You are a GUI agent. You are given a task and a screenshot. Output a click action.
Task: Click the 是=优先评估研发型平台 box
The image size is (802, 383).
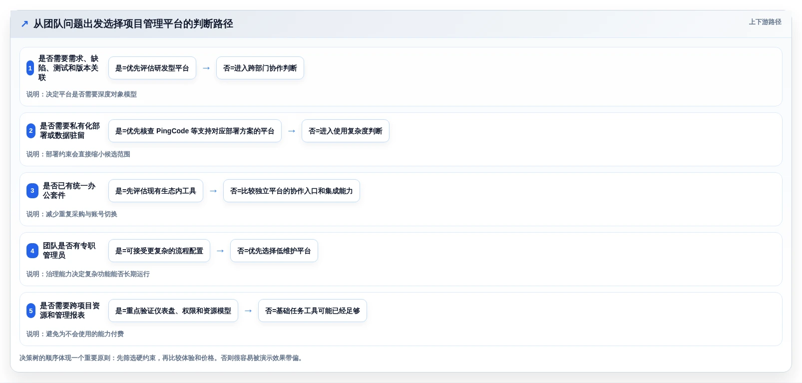(x=152, y=68)
